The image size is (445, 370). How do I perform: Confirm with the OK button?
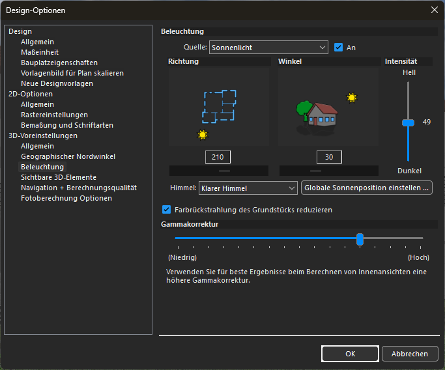(x=351, y=354)
